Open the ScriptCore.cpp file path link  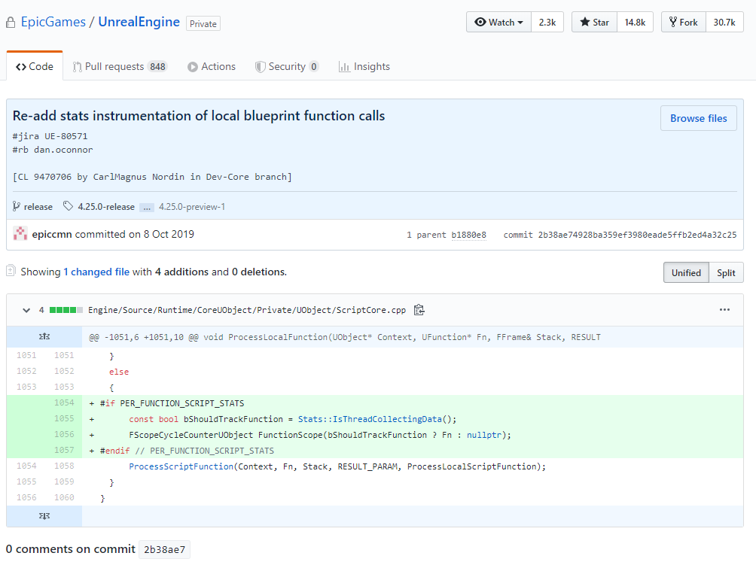247,310
